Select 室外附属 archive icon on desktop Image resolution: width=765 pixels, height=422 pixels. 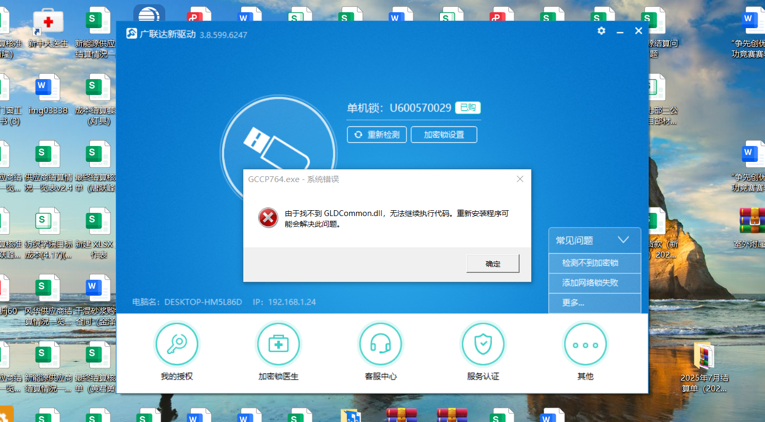pos(750,228)
